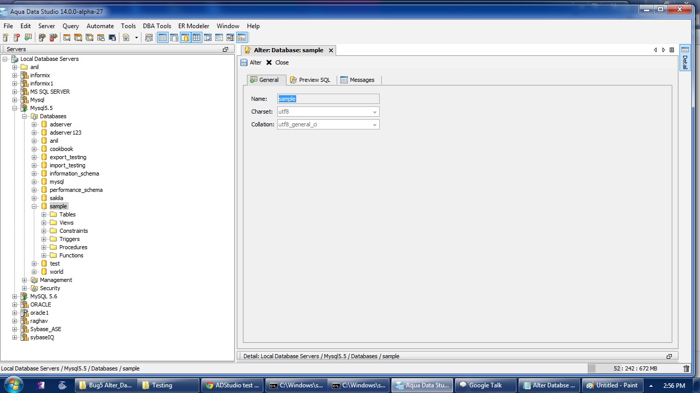The height and width of the screenshot is (393, 700).
Task: Open the dropdown arrow beside script icon
Action: pos(136,37)
